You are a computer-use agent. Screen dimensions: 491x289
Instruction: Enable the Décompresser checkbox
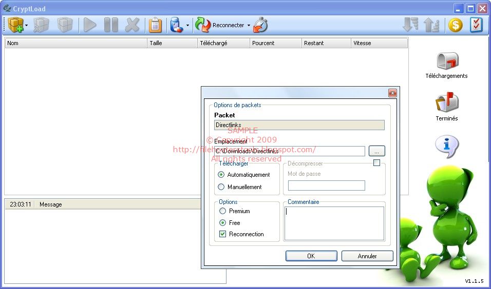tap(376, 163)
